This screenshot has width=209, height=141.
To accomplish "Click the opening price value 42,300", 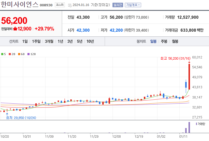I will pos(83,30).
